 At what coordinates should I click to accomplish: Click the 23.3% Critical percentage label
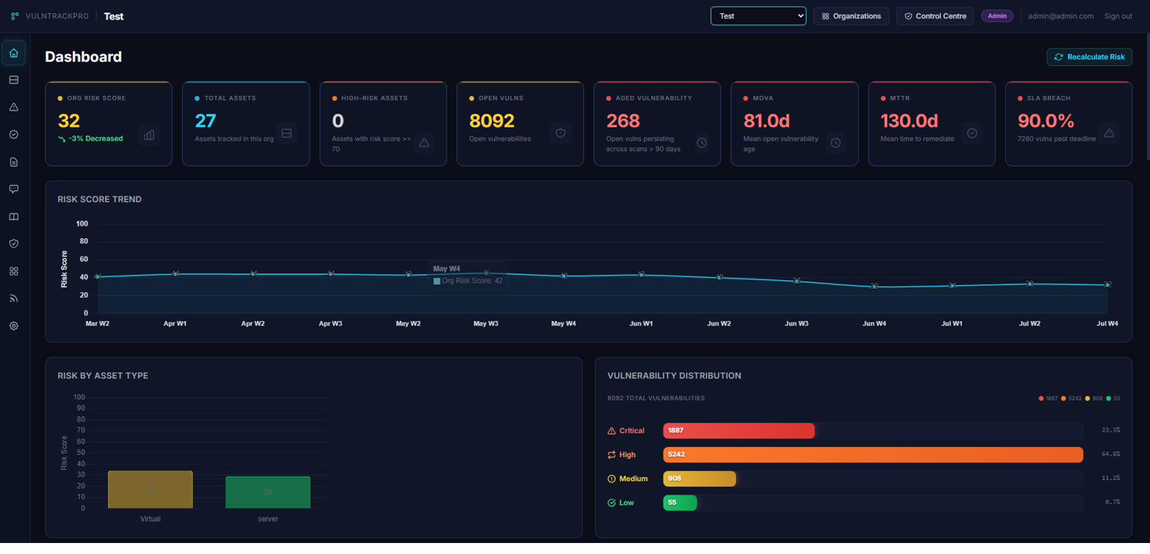1110,431
